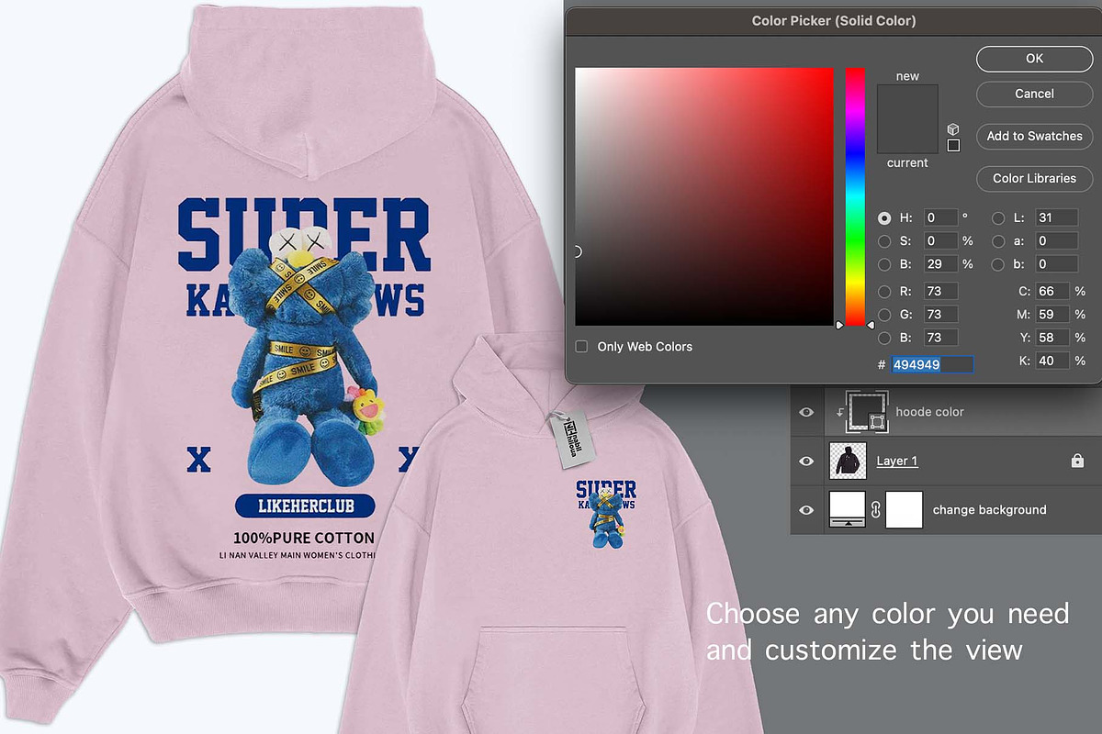Click the new color preview swatch
The image size is (1102, 734).
pos(907,102)
